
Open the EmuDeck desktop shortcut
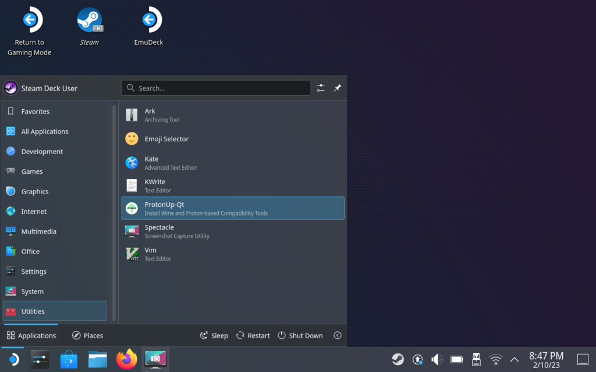[148, 27]
